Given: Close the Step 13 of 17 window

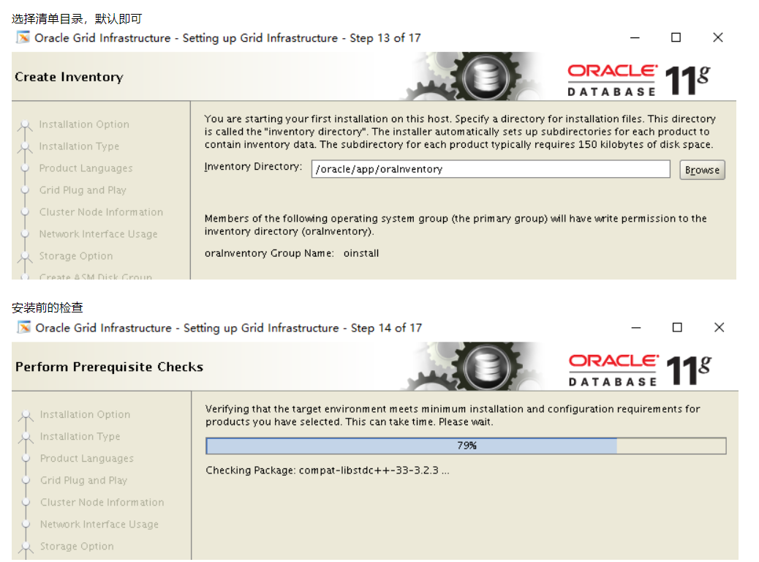Looking at the screenshot, I should (718, 37).
